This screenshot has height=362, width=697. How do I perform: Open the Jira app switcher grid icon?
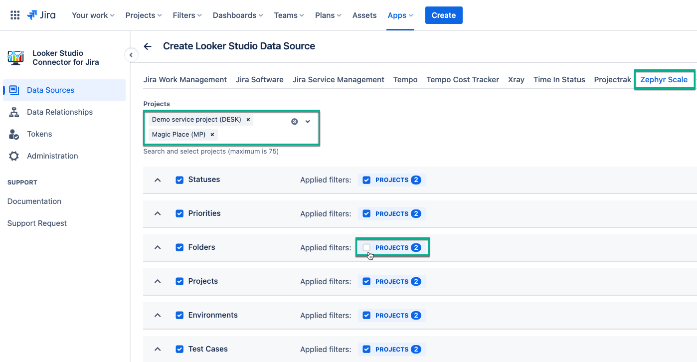[15, 15]
